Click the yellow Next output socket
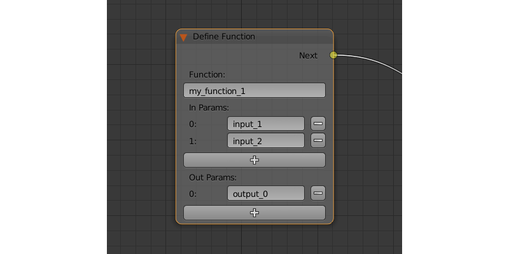The width and height of the screenshot is (509, 254). pos(333,55)
